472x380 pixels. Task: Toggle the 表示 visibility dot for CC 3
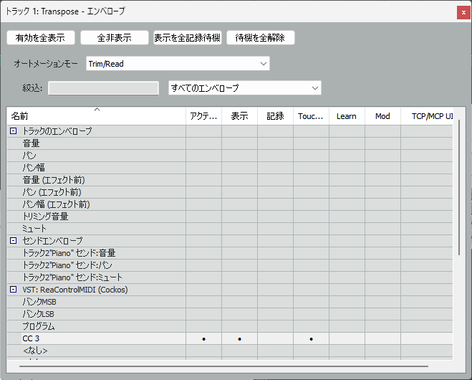click(239, 338)
